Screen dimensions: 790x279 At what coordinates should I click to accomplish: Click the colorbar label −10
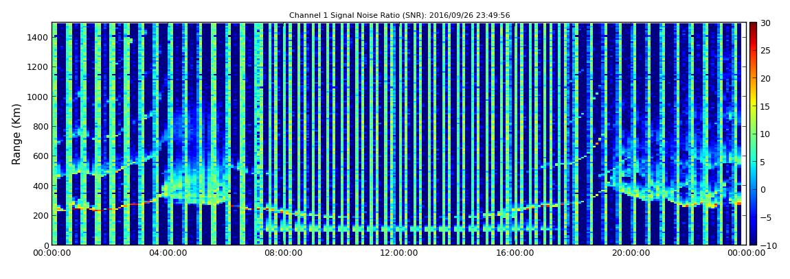pyautogui.click(x=768, y=245)
